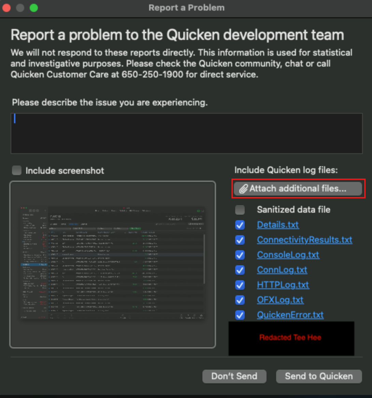Focus the issue description text box
Screen dimensions: 372x398
(x=186, y=133)
